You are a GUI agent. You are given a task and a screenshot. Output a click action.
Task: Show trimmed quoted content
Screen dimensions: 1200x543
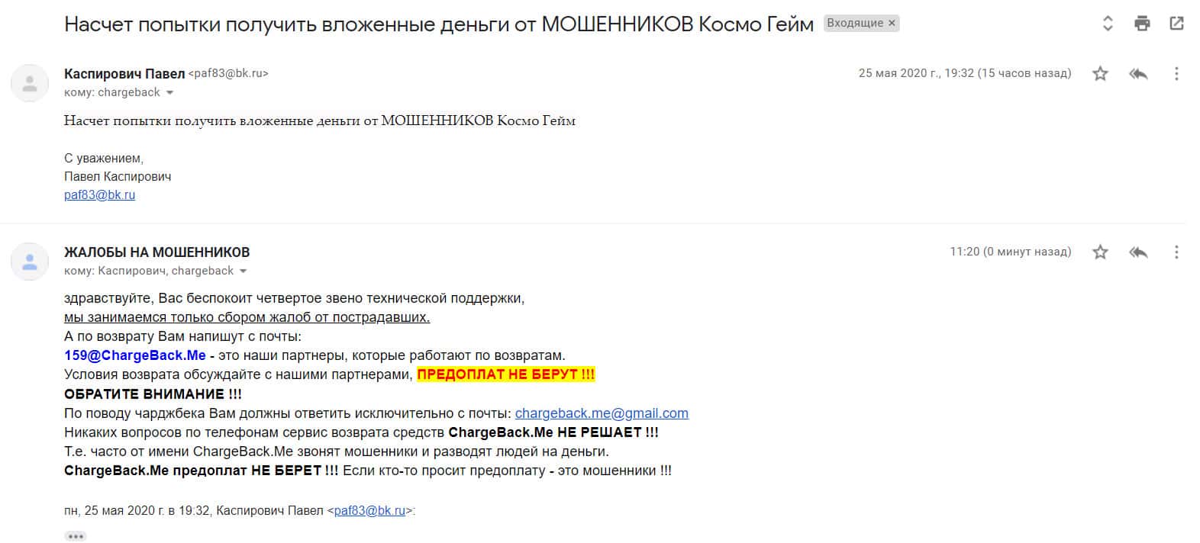point(76,536)
